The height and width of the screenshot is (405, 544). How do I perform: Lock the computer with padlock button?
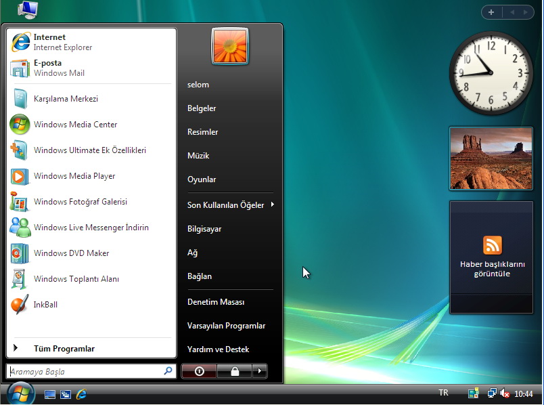(x=235, y=371)
